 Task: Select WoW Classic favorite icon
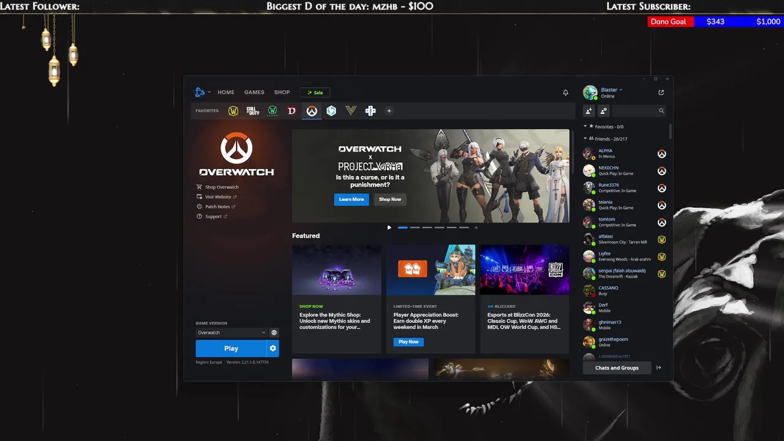pos(273,111)
